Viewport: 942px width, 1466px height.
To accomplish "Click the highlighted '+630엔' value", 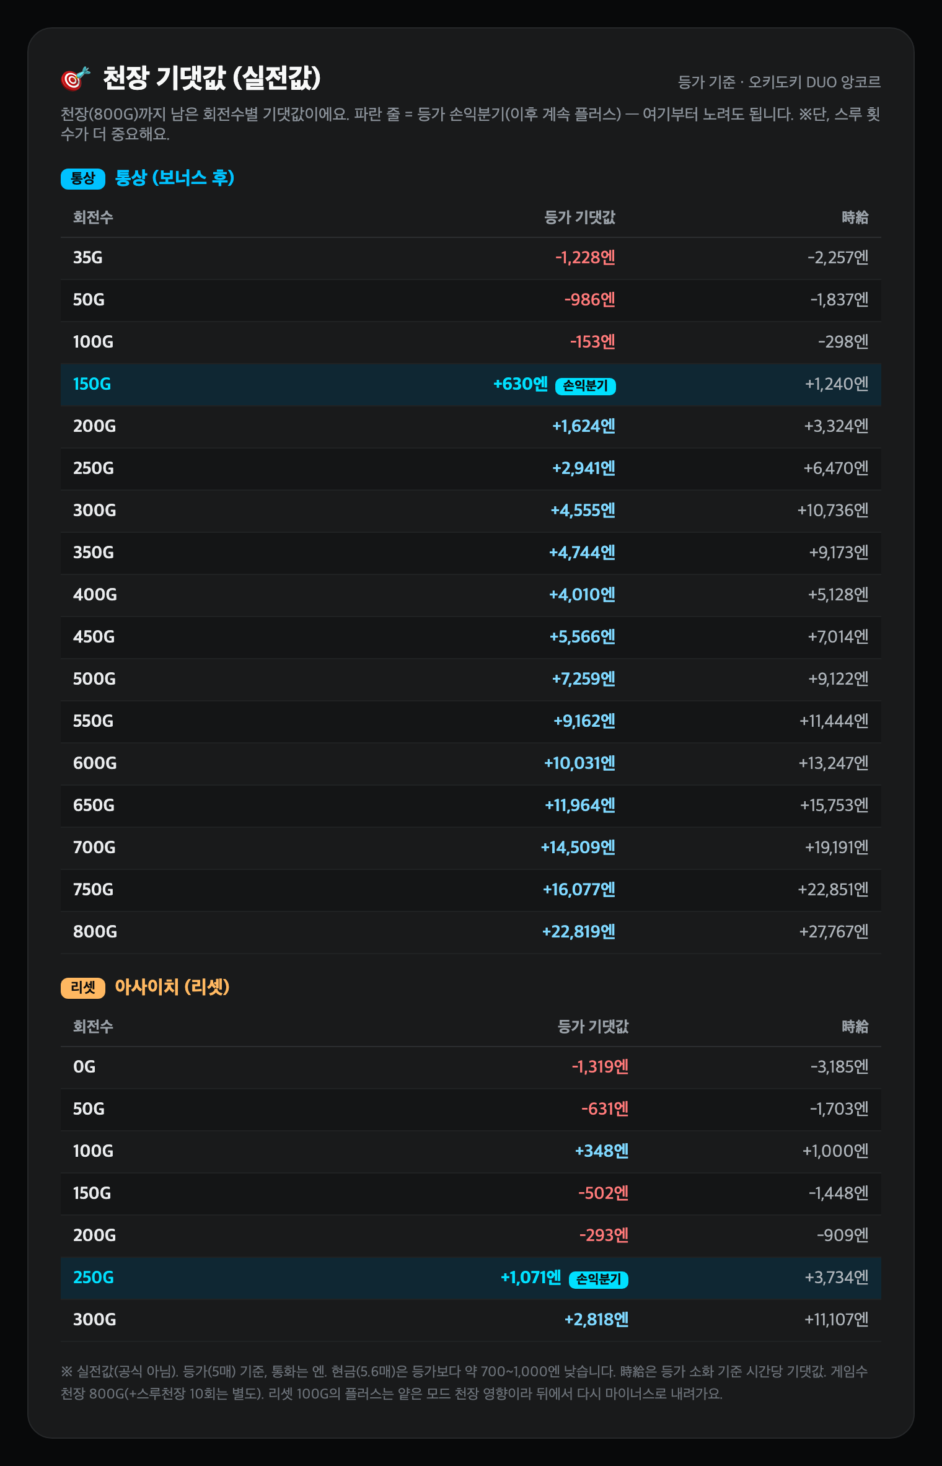I will (x=521, y=384).
